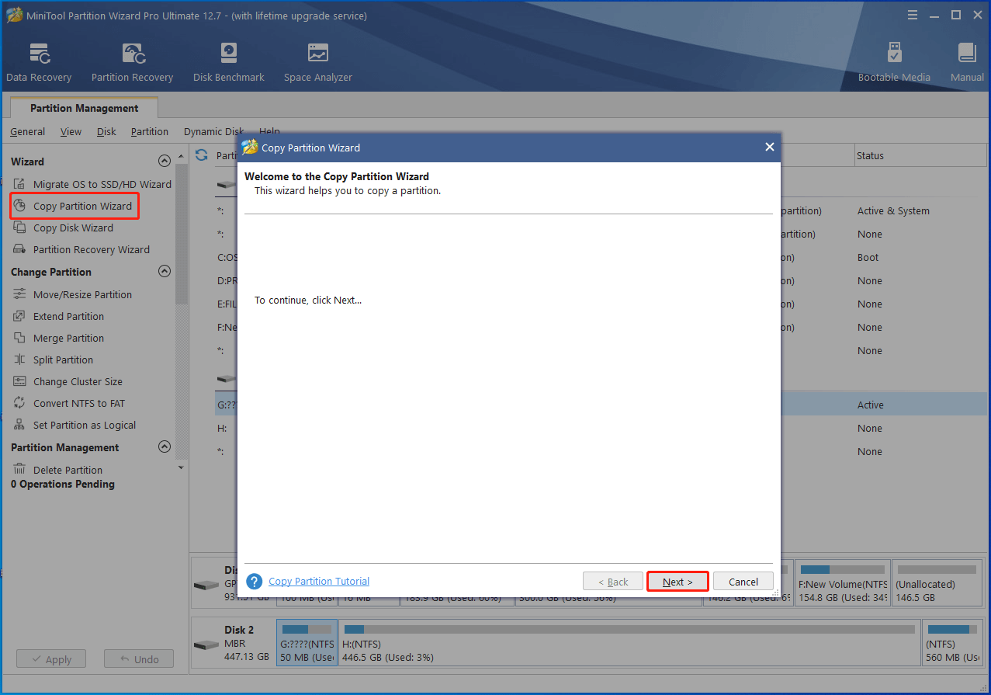Click the Set Partition as Logical icon
This screenshot has width=991, height=695.
[19, 425]
